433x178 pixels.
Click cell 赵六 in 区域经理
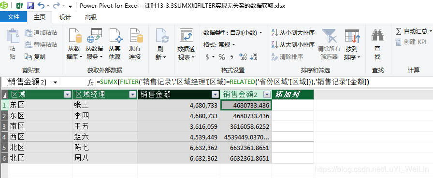pyautogui.click(x=105, y=137)
